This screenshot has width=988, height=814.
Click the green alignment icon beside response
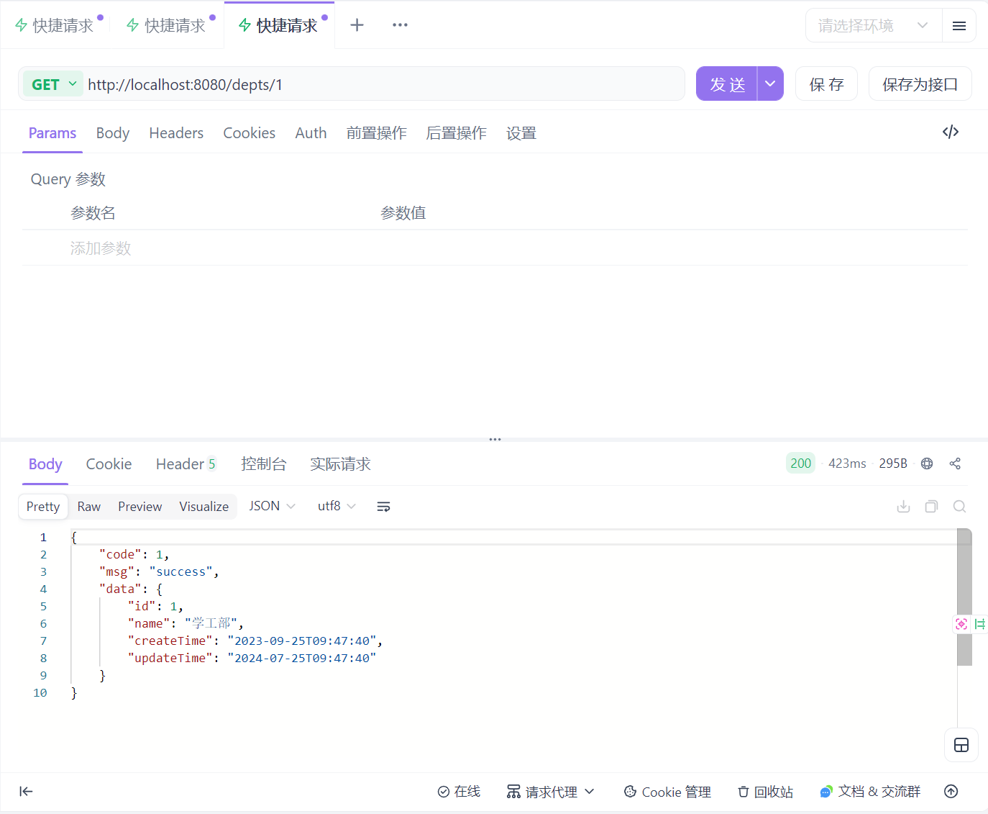[x=979, y=624]
